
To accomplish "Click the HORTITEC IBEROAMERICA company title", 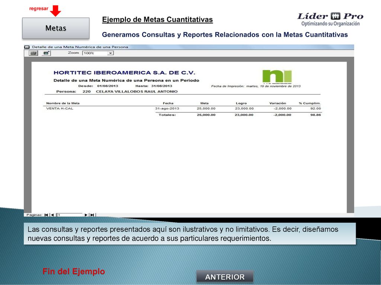I will (x=124, y=73).
